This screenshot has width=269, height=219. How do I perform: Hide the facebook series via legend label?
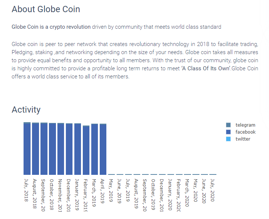(245, 132)
